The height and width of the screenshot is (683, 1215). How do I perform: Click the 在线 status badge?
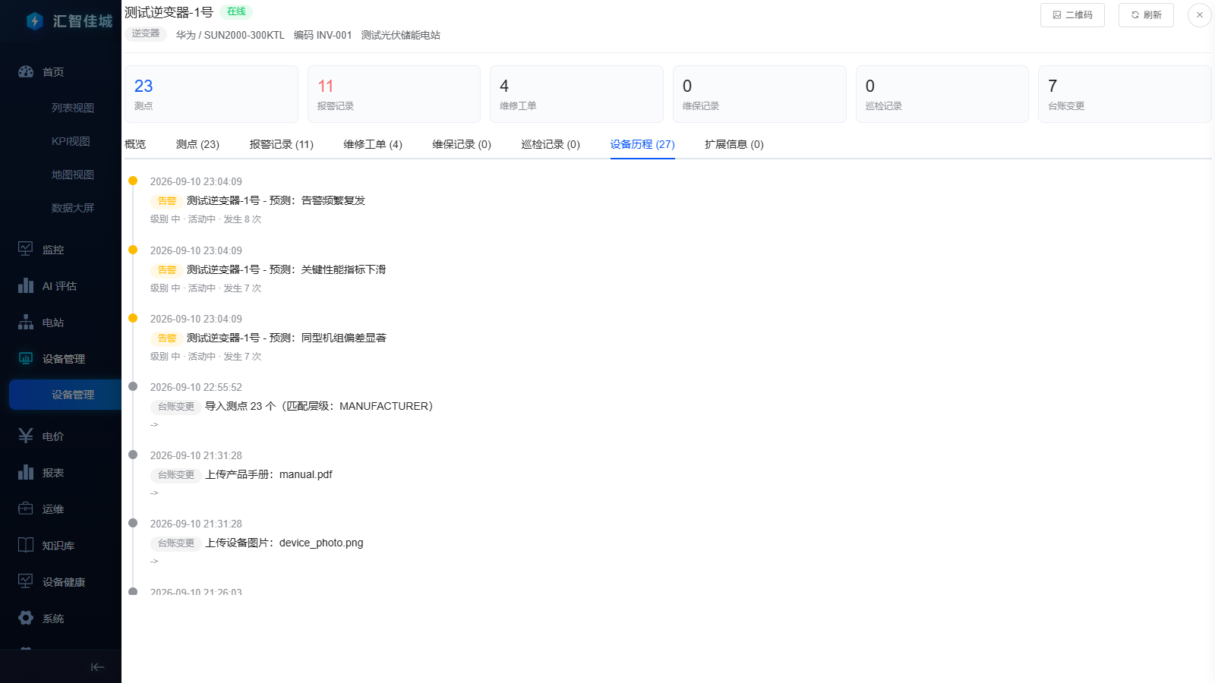tap(236, 11)
